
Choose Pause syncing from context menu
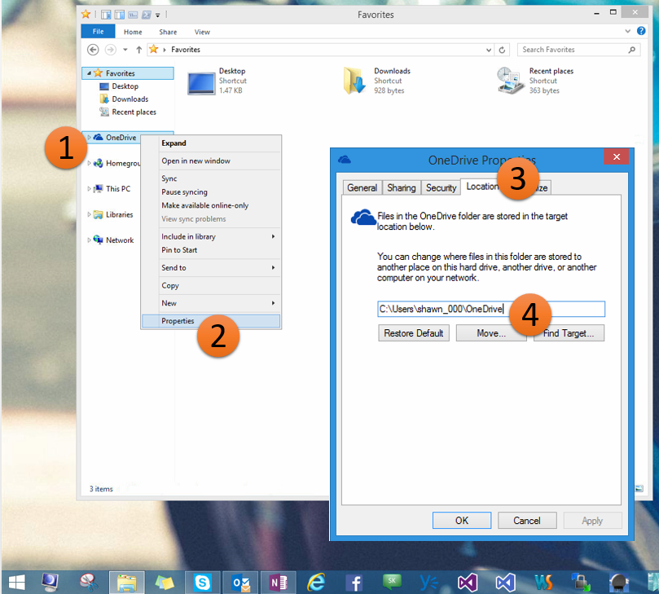tap(211, 191)
